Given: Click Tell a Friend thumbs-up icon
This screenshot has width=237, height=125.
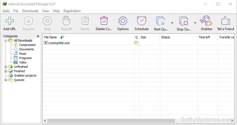Looking at the screenshot, I should pos(226,21).
